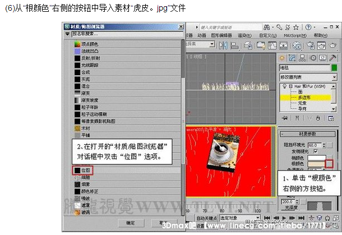
Task: Switch to the Utilities hammer panel
Action: pyautogui.click(x=332, y=58)
